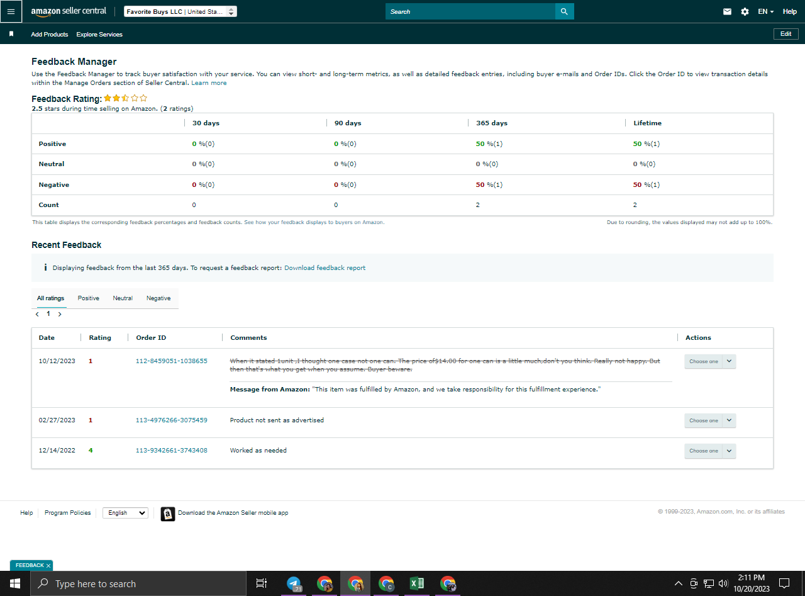Click the Lifetime Positive 50 %(1) value
The height and width of the screenshot is (596, 805).
pyautogui.click(x=647, y=144)
